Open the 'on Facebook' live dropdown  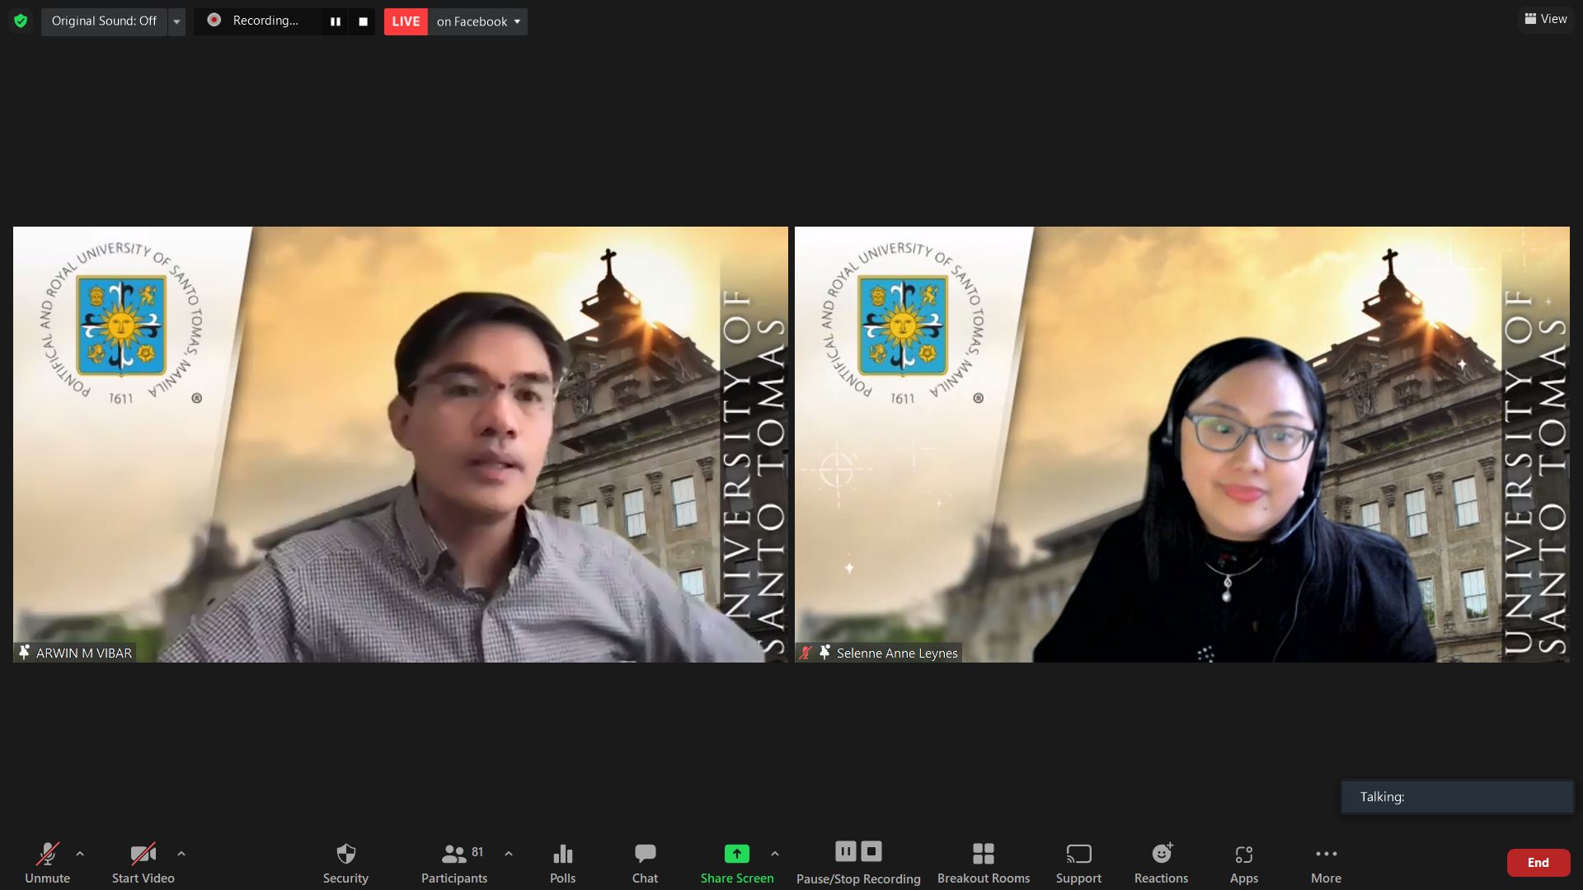[x=478, y=21]
